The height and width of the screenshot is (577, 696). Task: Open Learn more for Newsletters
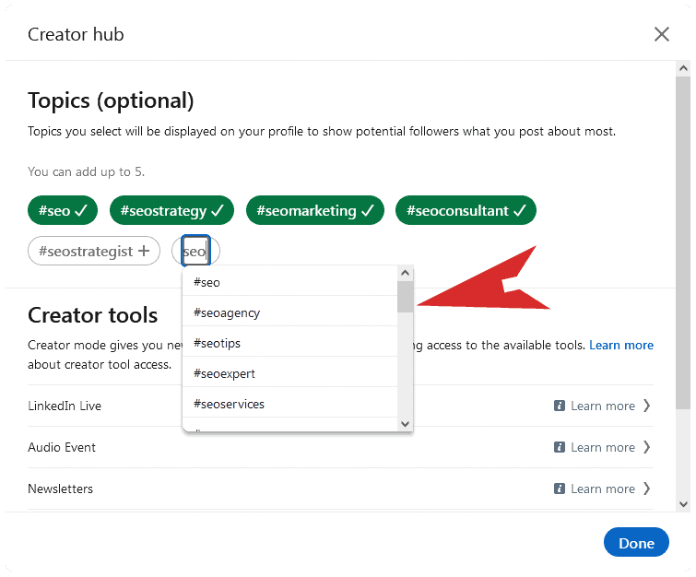pyautogui.click(x=602, y=489)
